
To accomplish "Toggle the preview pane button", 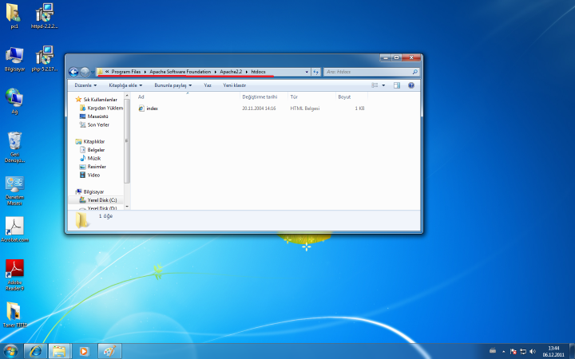I will pos(397,85).
